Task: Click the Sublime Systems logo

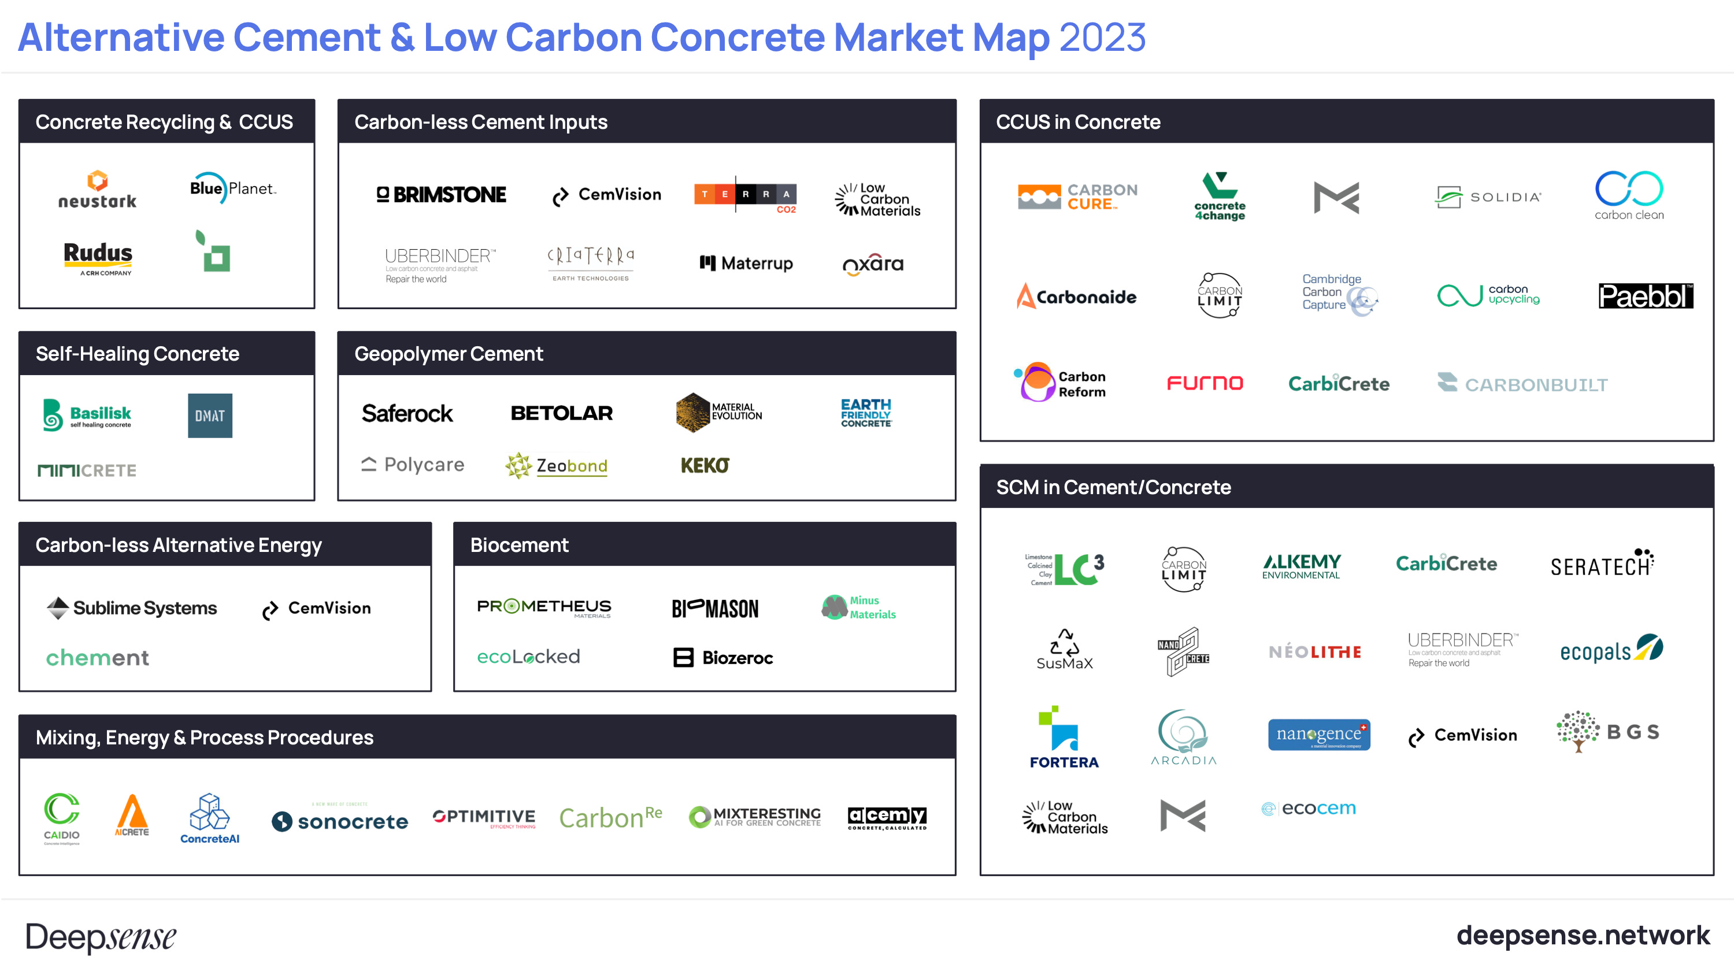Action: (132, 607)
